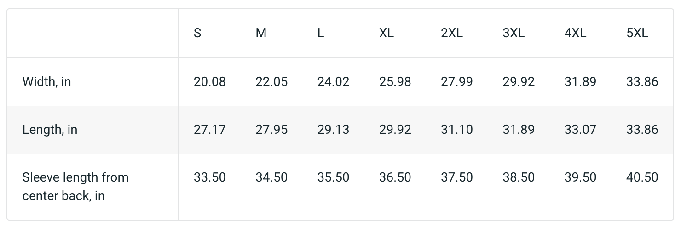Select width value 25.98 for XL

pos(395,82)
